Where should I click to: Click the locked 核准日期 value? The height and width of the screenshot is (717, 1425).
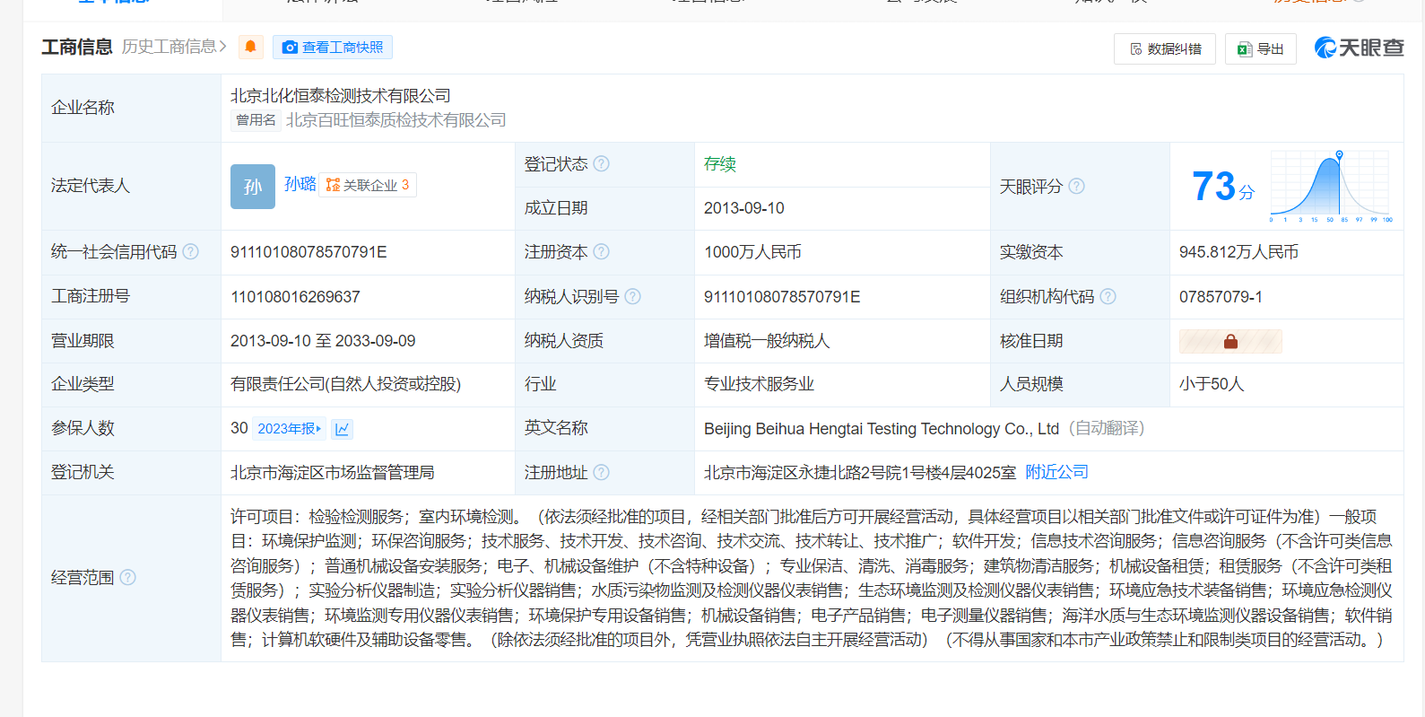[1230, 341]
